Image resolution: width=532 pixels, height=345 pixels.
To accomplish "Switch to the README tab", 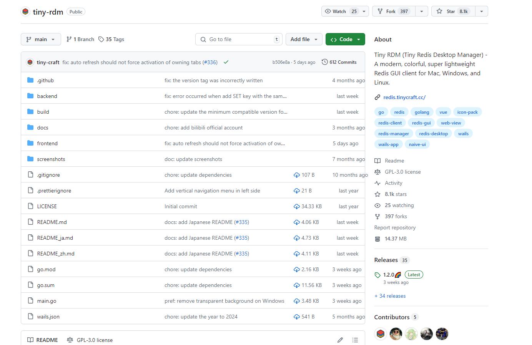I will pos(43,340).
